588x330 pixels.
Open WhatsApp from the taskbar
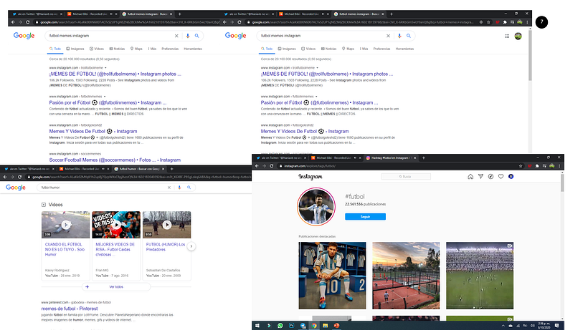(x=280, y=326)
